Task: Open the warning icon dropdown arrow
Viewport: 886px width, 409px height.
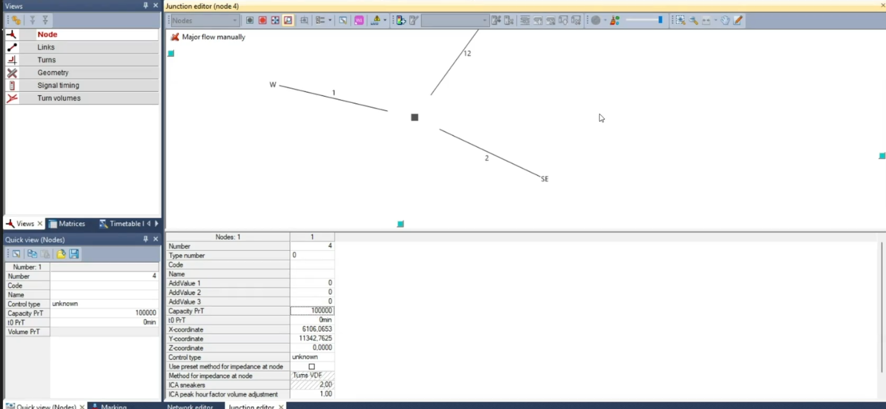Action: pyautogui.click(x=385, y=20)
